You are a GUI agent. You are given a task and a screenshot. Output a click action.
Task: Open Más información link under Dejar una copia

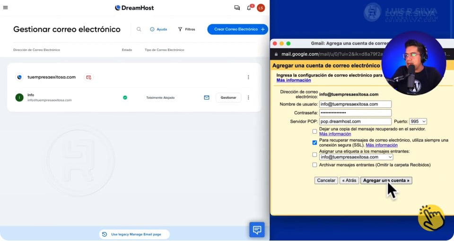coord(335,134)
